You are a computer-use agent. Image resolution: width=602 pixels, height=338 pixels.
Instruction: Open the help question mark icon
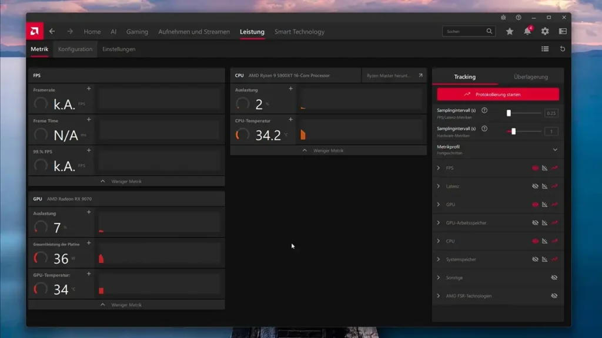[518, 18]
